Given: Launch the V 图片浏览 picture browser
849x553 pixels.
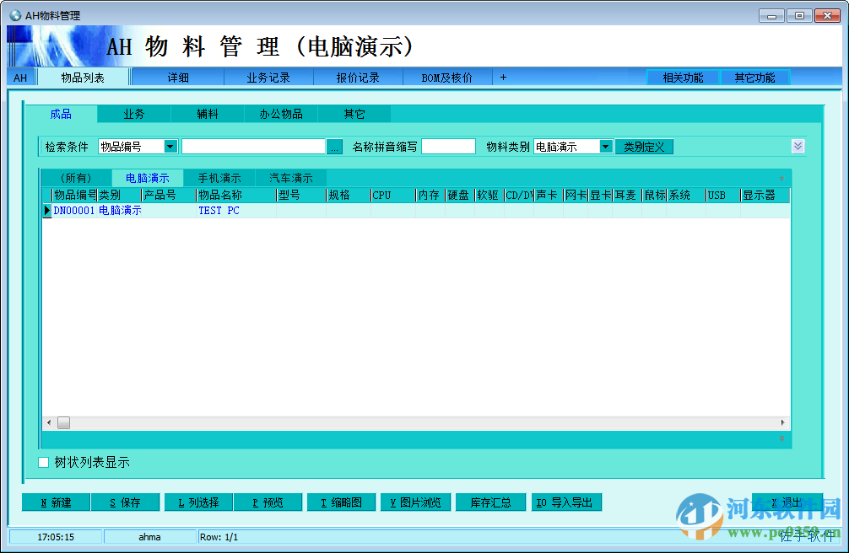Looking at the screenshot, I should pos(414,502).
